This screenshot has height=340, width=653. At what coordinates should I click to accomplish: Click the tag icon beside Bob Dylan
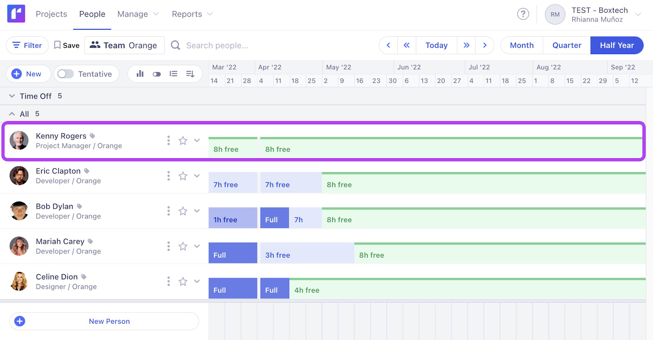point(80,206)
